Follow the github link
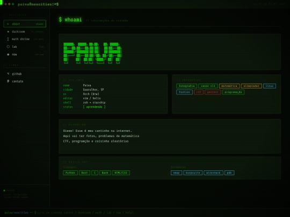The width and height of the screenshot is (290, 217). 25,74
